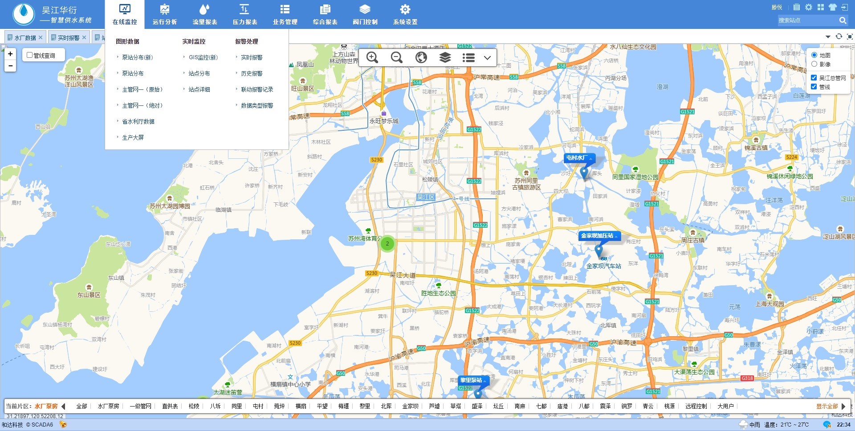The image size is (855, 431).
Task: Click the gear settings icon in header
Action: (x=809, y=7)
